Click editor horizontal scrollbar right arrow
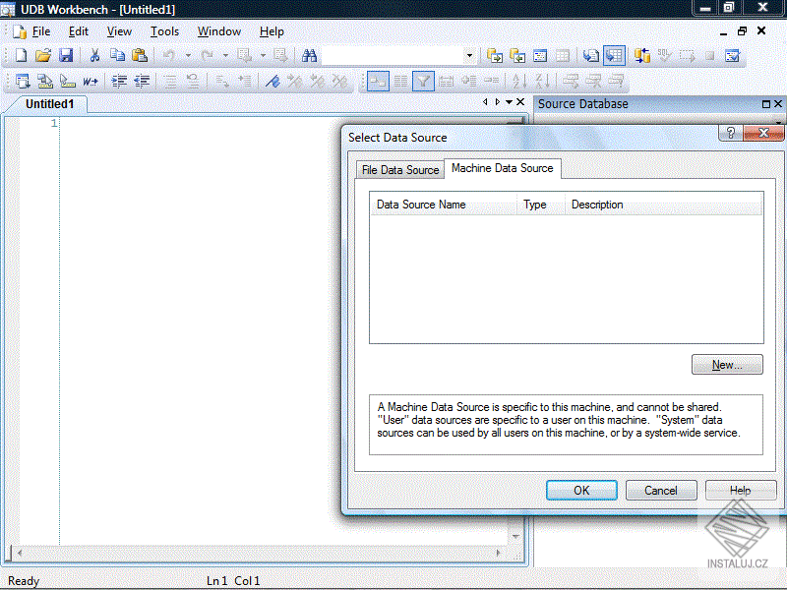 click(x=498, y=553)
